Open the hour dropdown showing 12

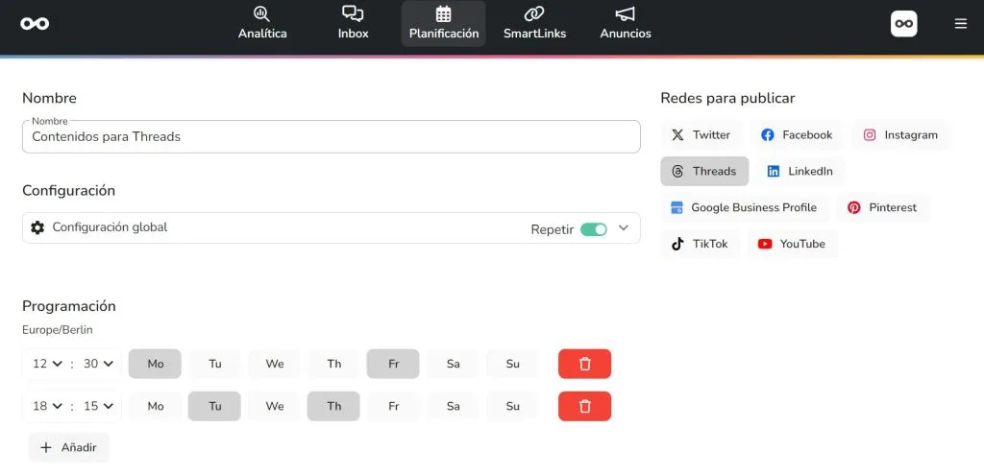coord(47,364)
